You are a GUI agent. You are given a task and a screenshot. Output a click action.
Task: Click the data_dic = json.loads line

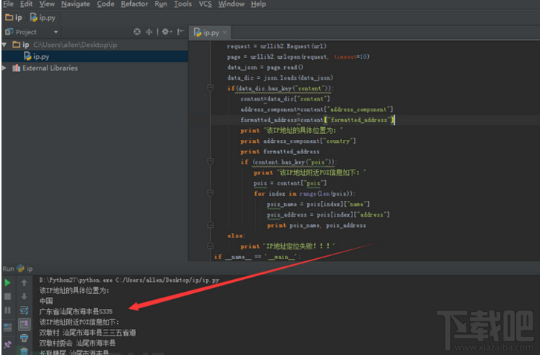point(280,78)
